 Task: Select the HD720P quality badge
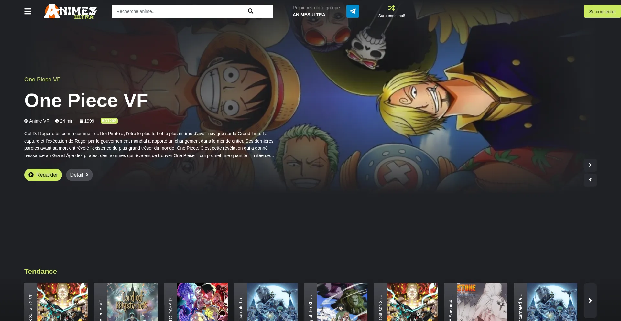[109, 121]
